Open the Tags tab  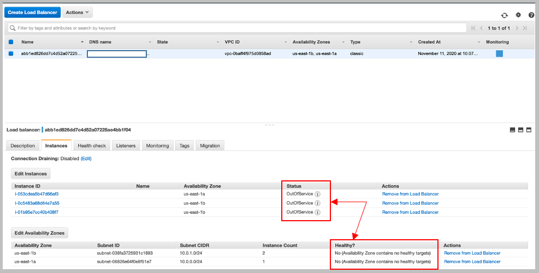tap(184, 145)
